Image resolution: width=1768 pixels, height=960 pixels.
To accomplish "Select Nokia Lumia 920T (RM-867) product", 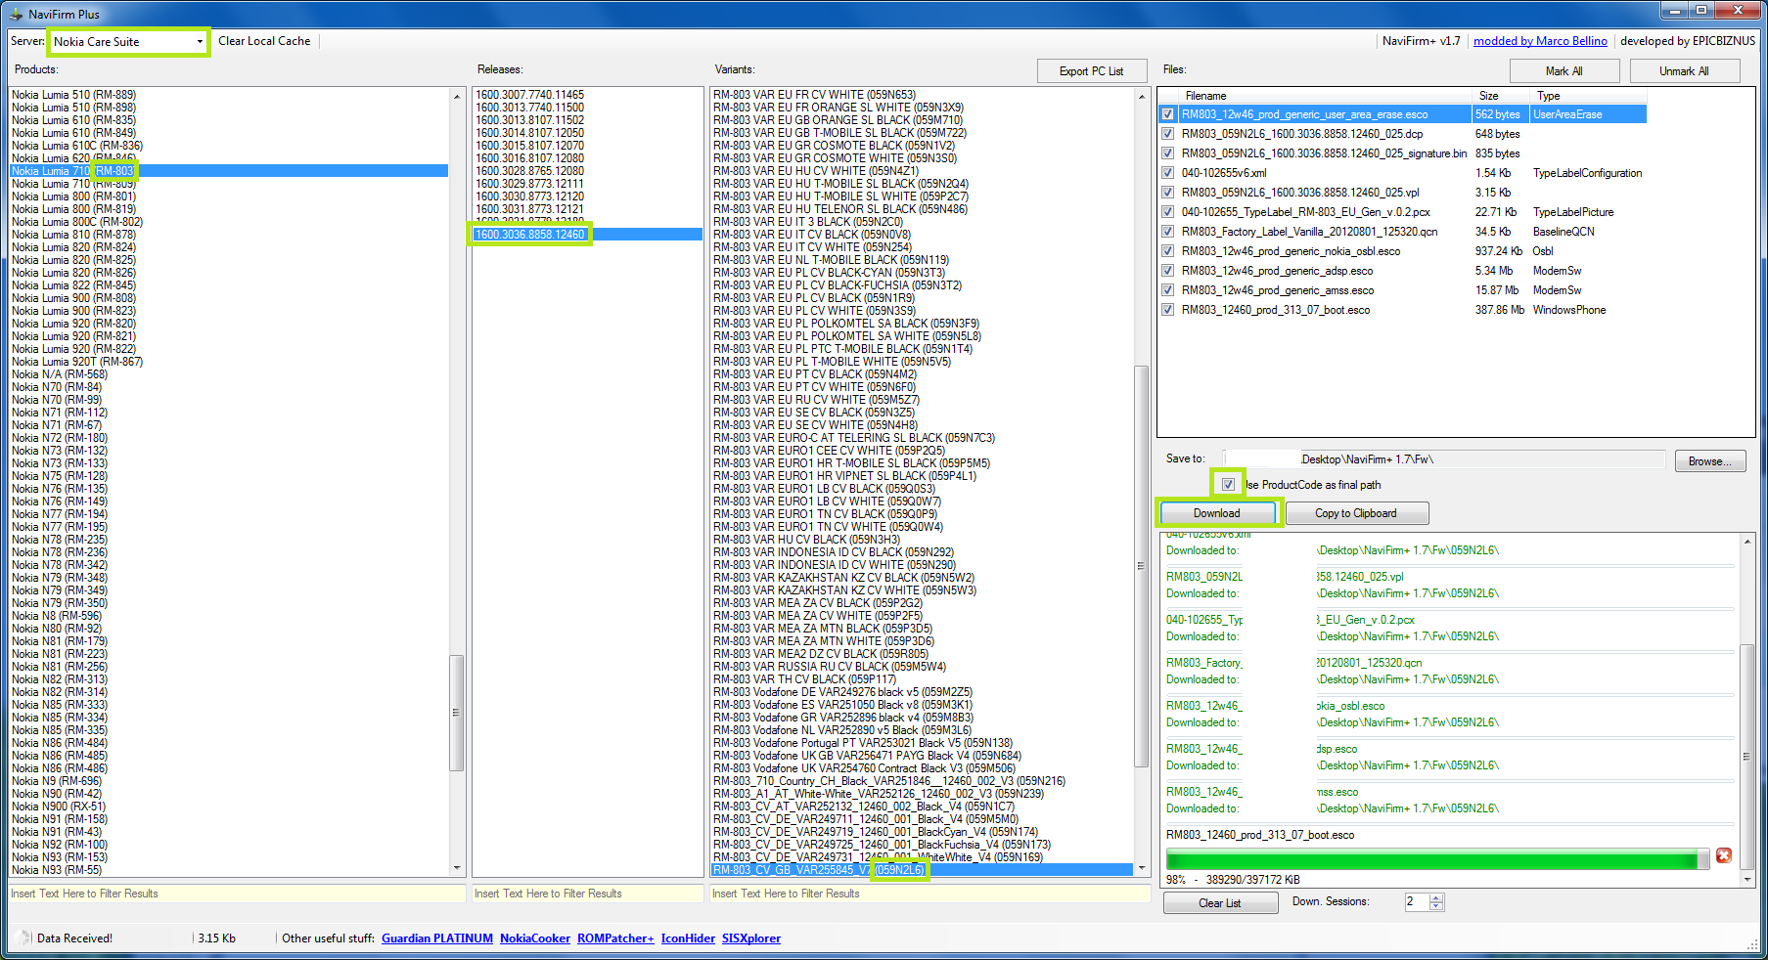I will coord(77,362).
